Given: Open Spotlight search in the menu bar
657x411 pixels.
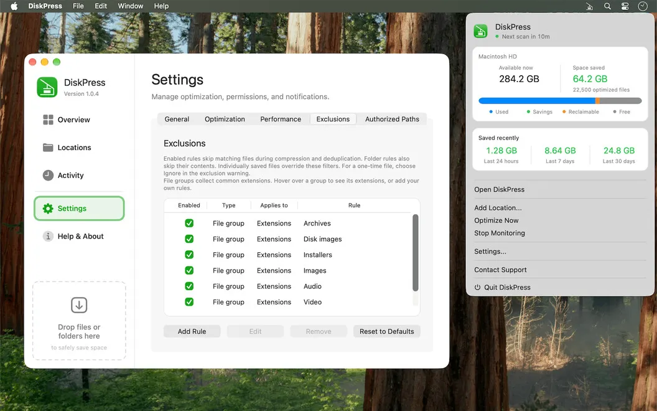Looking at the screenshot, I should [607, 6].
